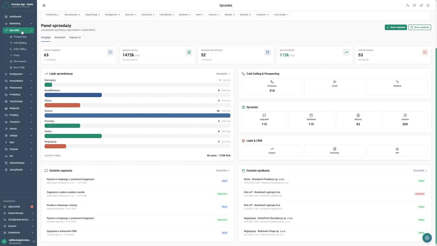Open the 'Zapytanie o wdrożenie CRM' inquiry
The image size is (437, 246).
tap(137, 233)
